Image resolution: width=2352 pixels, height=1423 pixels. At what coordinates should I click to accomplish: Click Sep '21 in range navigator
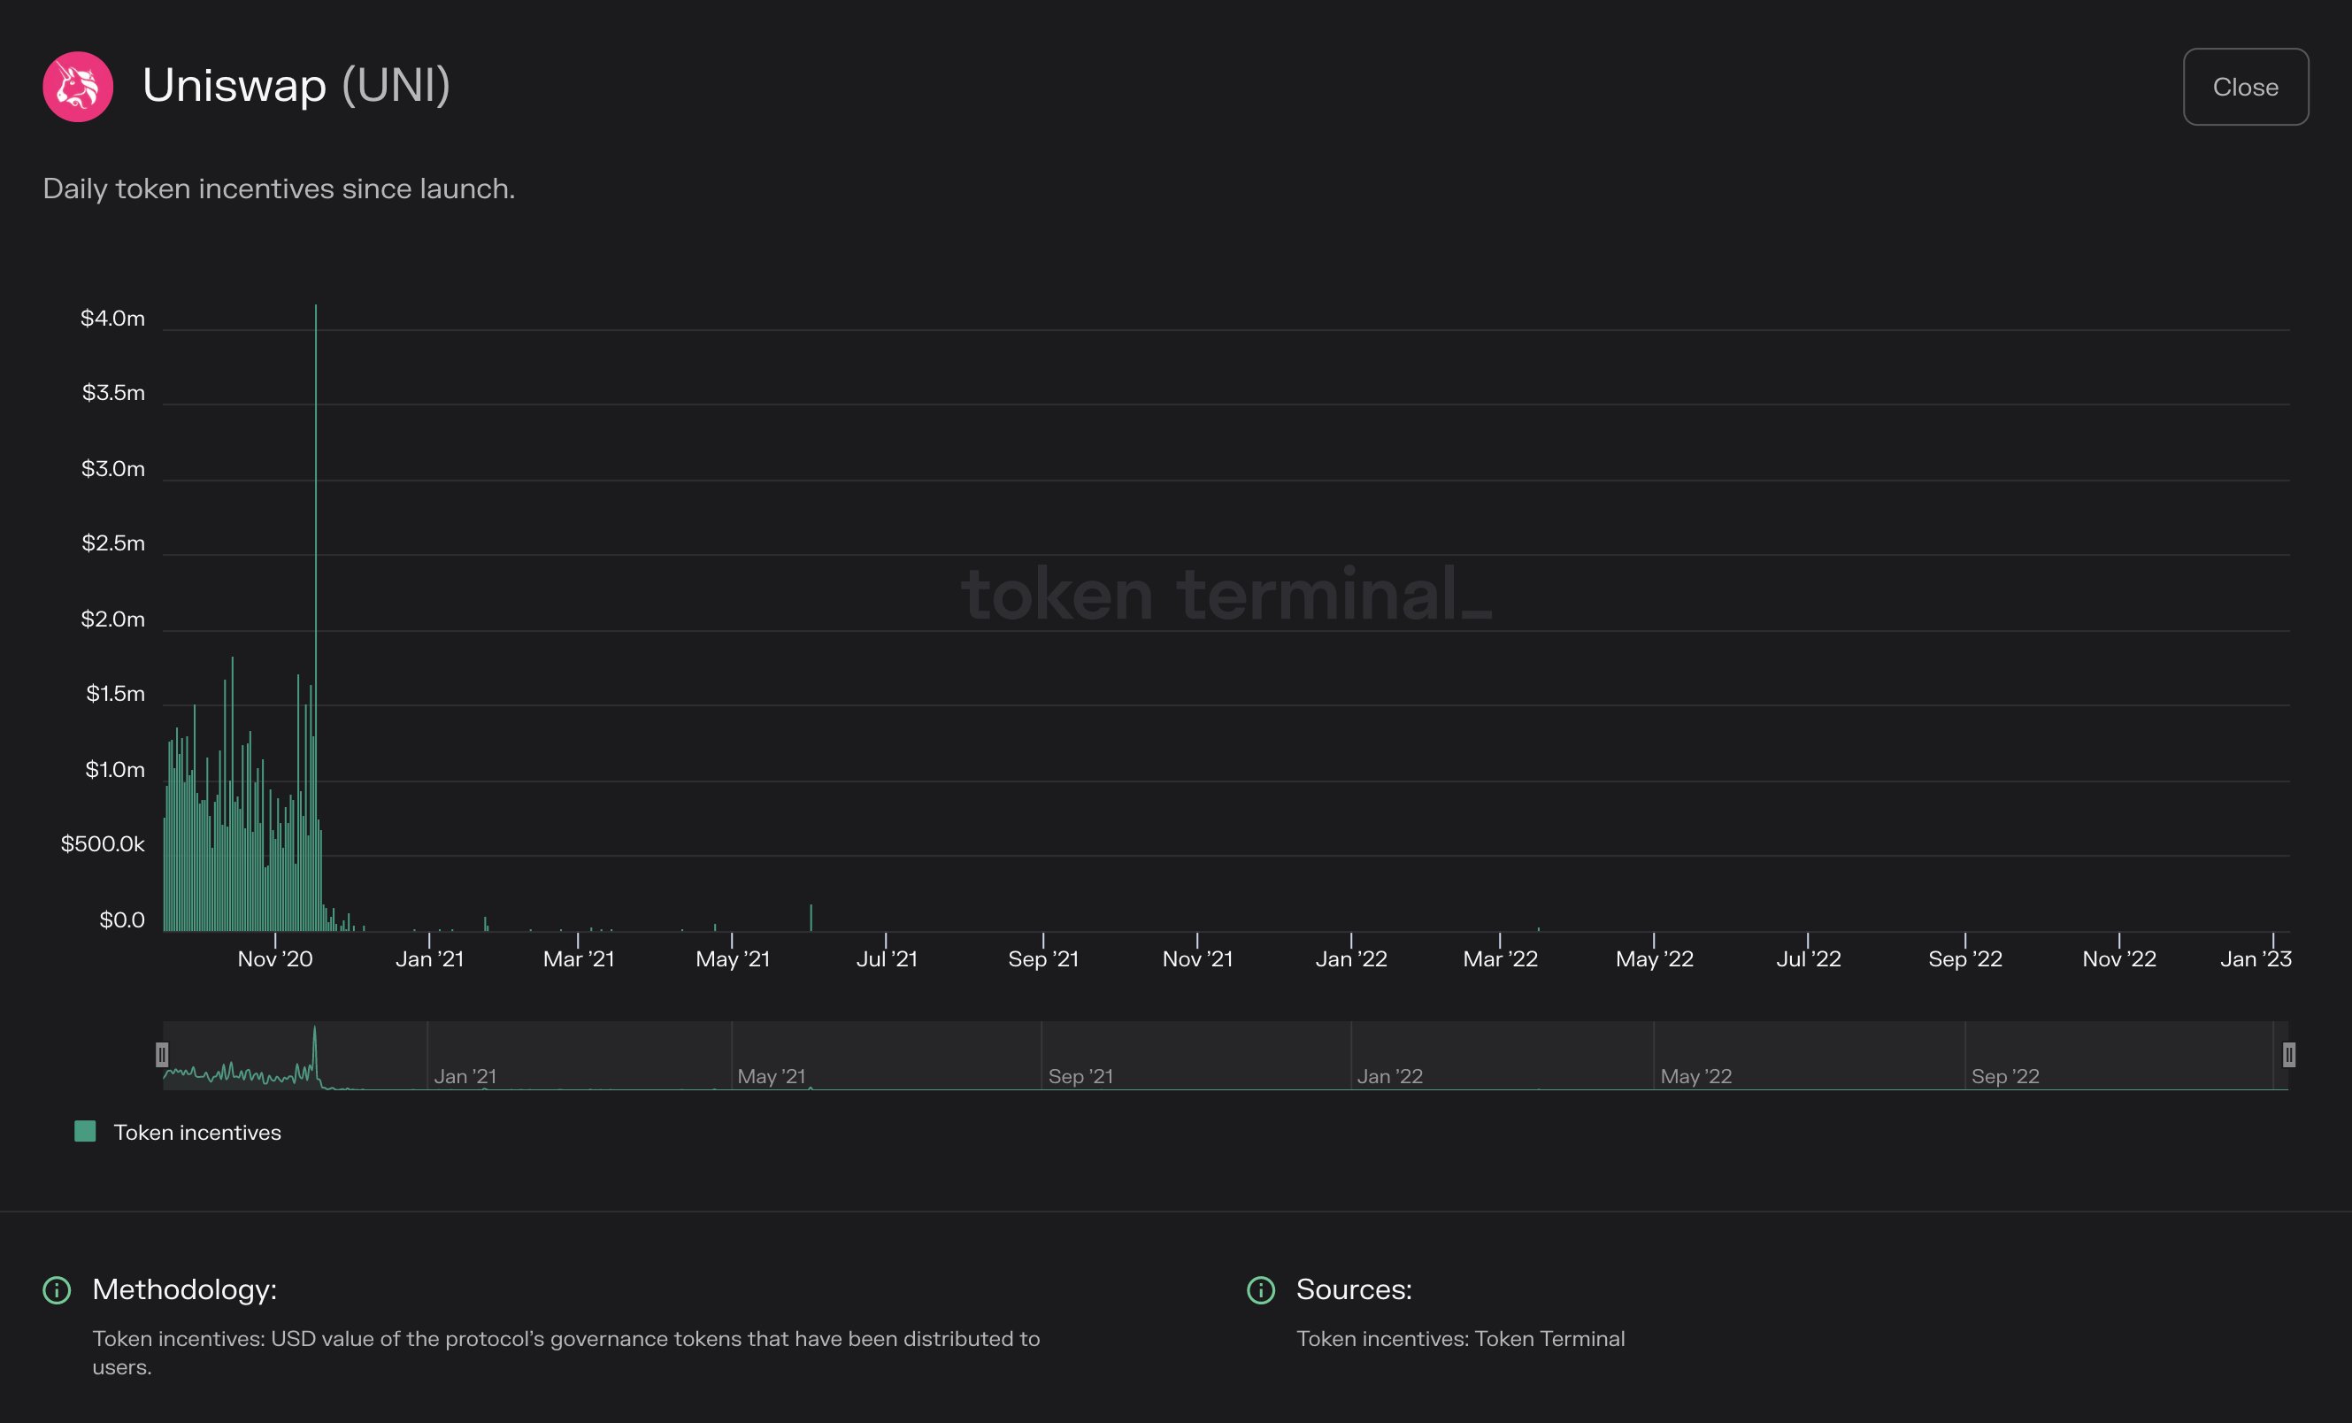click(x=1080, y=1077)
